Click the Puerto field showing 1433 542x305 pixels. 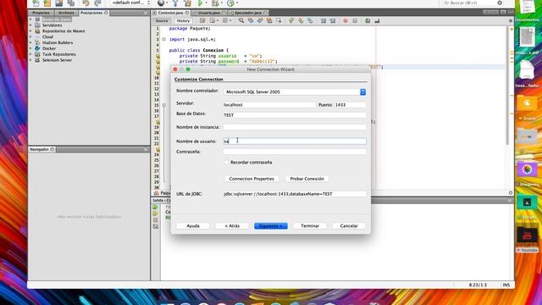pyautogui.click(x=350, y=104)
